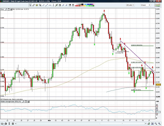Viewport: 164px width, 126px height.
Task: Click the green chart icon beside the scrollbar
Action: point(149,124)
